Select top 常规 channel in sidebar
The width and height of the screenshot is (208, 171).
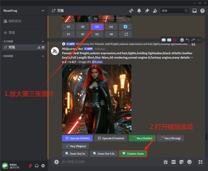(x=24, y=33)
